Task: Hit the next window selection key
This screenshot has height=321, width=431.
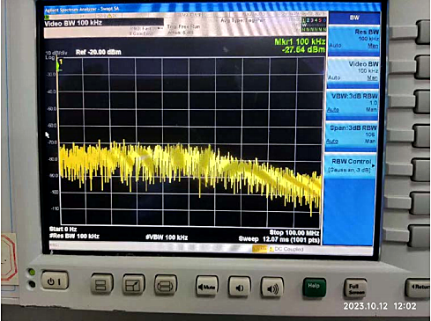Action: pos(166,285)
